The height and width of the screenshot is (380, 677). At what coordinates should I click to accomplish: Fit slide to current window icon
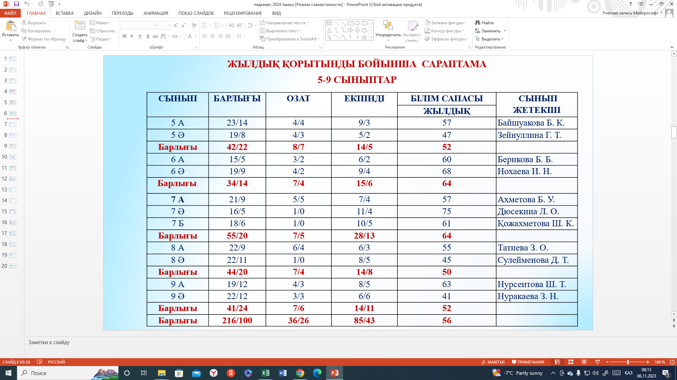click(672, 362)
